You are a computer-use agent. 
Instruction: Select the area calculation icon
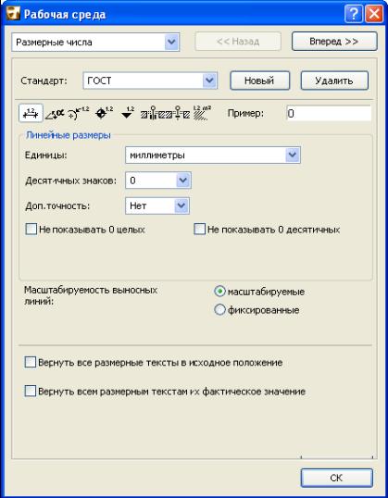pyautogui.click(x=202, y=113)
